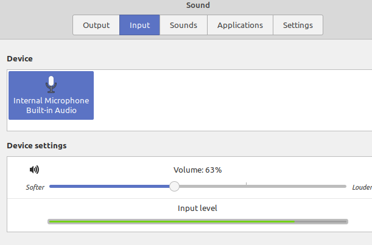Viewport: 372px width, 245px height.
Task: Click the Sound window title
Action: point(198,5)
